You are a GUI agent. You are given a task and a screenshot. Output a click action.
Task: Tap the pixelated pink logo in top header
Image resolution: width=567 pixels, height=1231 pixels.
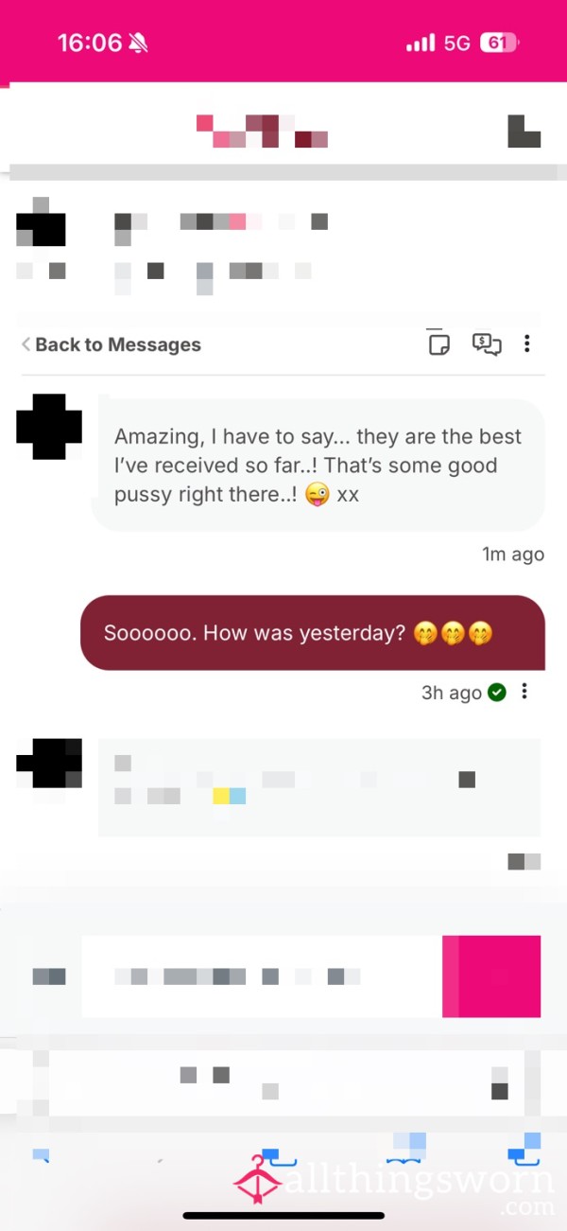[x=262, y=131]
